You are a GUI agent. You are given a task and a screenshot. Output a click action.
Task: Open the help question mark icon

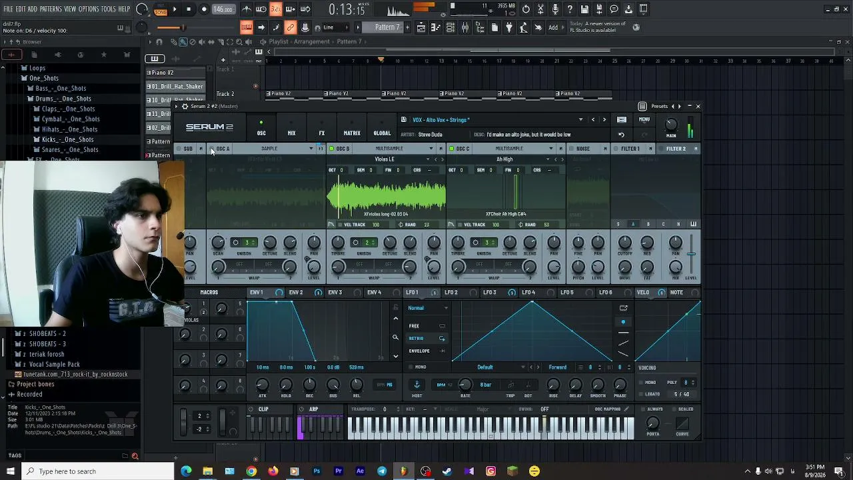pyautogui.click(x=570, y=9)
